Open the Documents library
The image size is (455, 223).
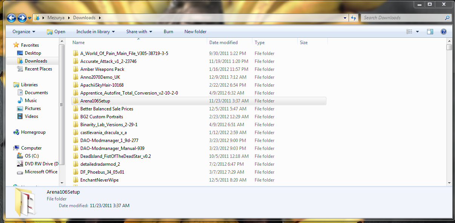click(x=36, y=93)
